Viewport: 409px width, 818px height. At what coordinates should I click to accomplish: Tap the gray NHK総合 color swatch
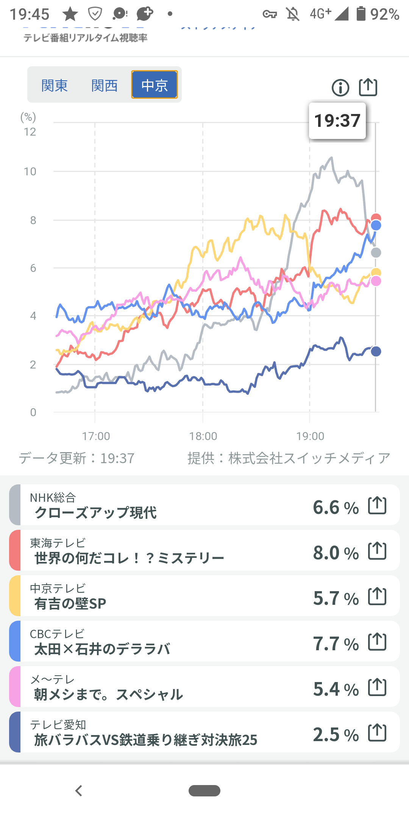[x=15, y=505]
